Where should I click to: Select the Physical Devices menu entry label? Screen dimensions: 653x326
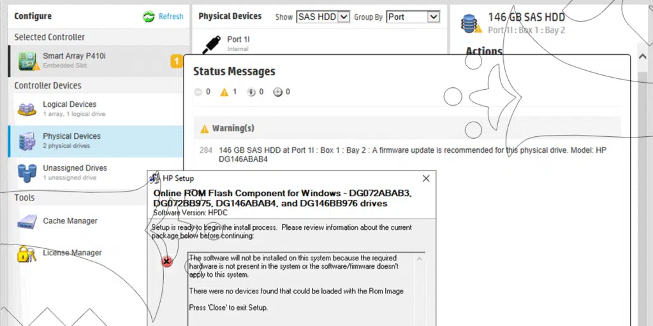[x=71, y=136]
